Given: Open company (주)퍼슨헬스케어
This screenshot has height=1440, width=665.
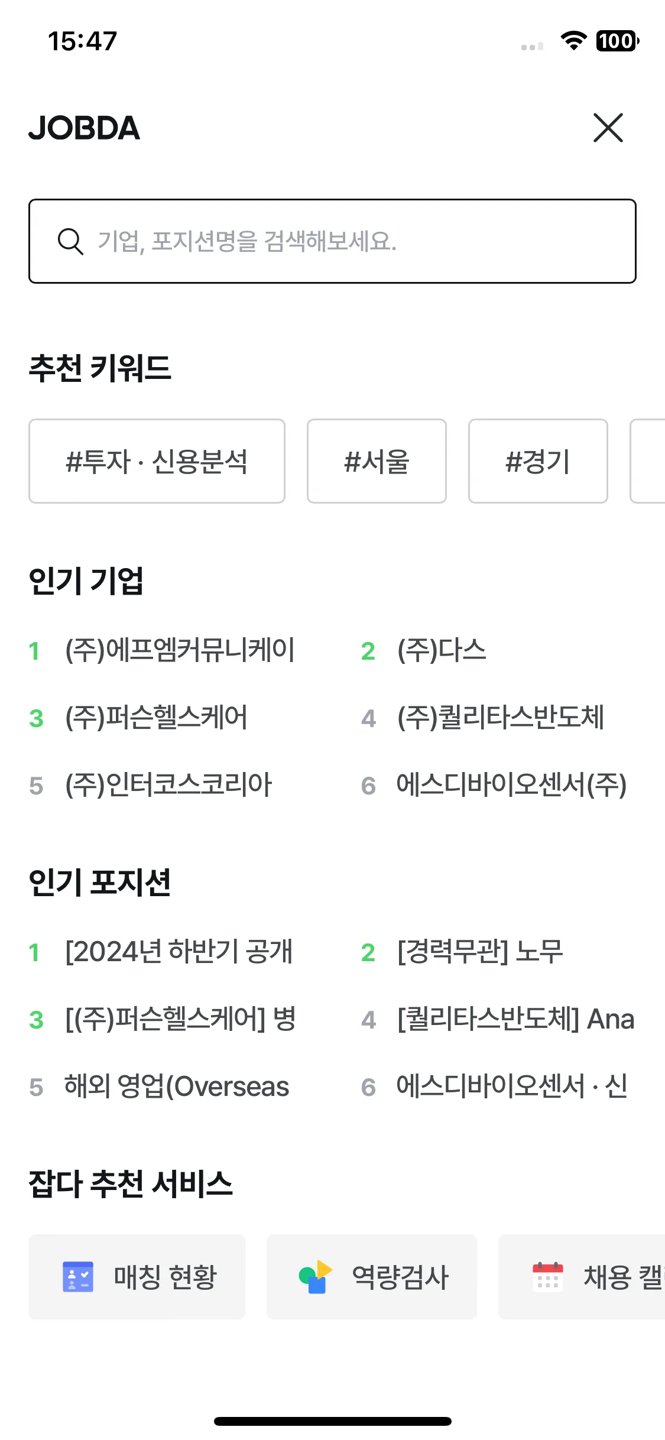Looking at the screenshot, I should pyautogui.click(x=156, y=718).
